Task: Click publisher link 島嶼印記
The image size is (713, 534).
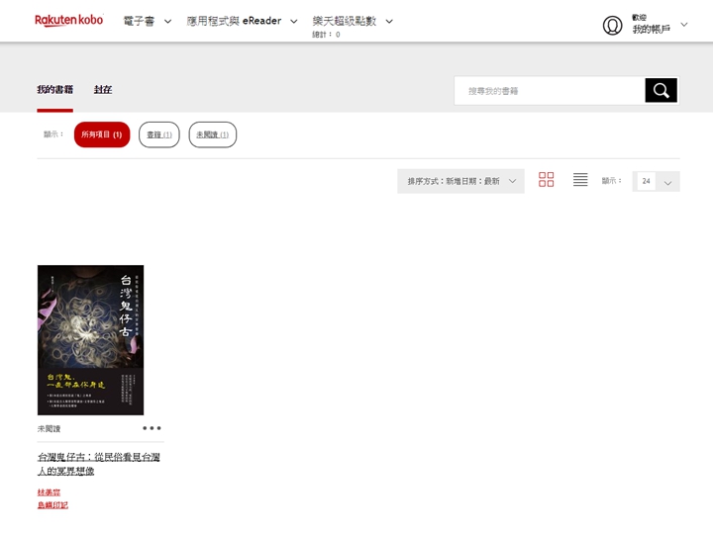Action: coord(52,505)
